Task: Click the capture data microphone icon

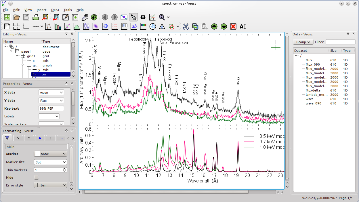Action: tap(85, 17)
